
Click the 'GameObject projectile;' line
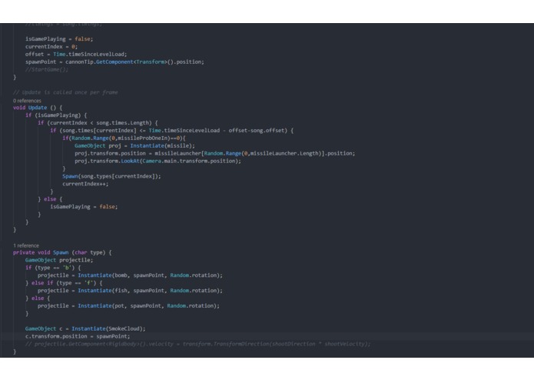59,260
